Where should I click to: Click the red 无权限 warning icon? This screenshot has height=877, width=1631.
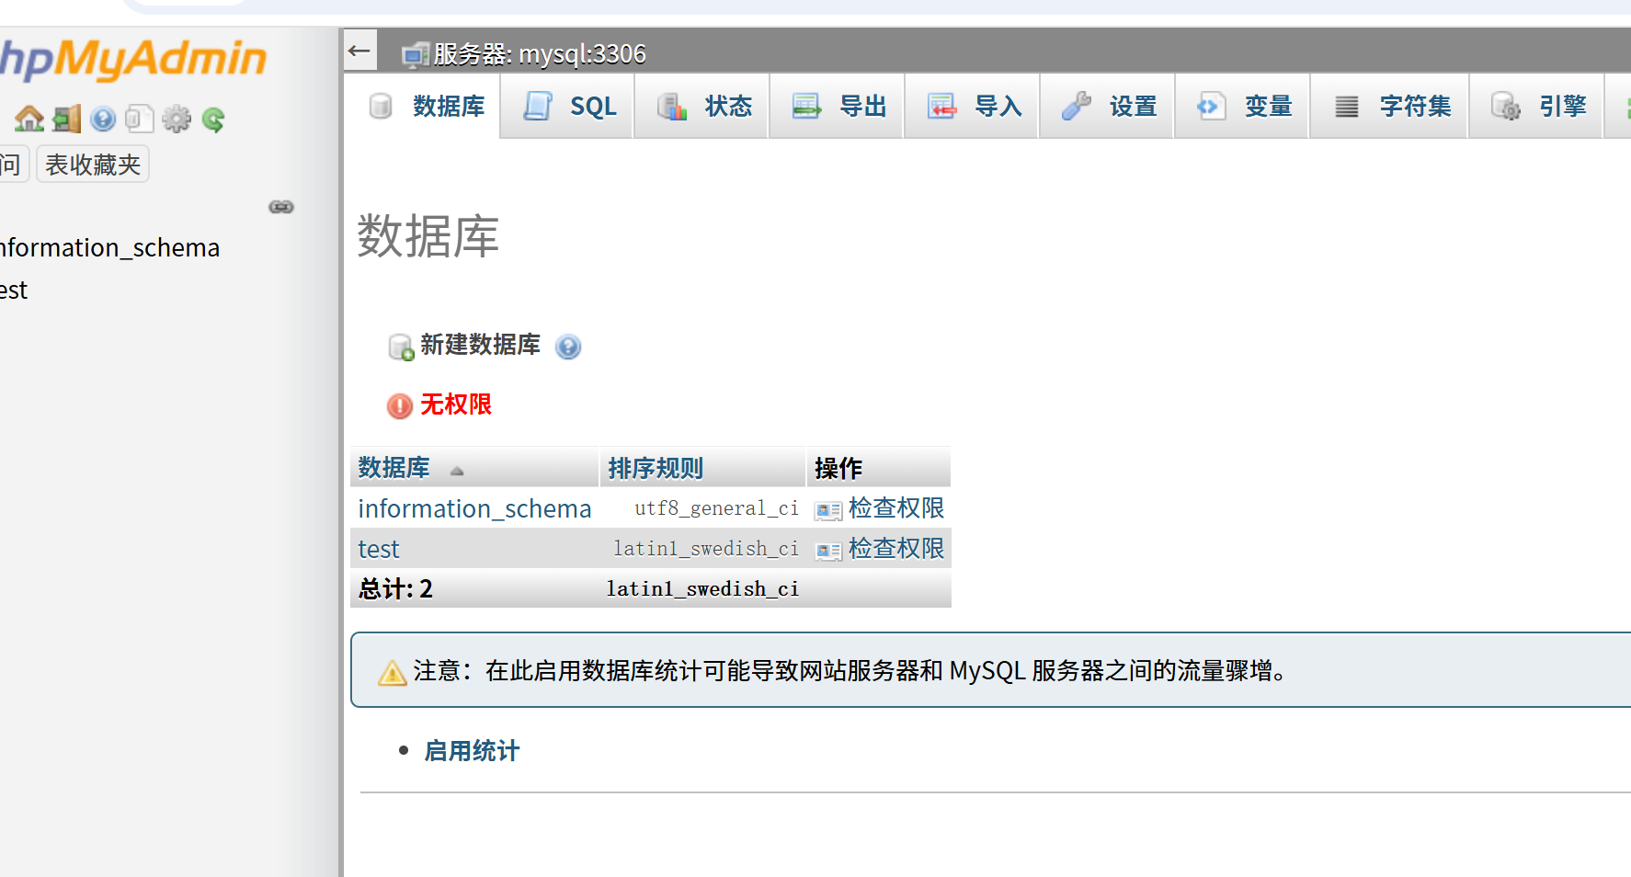click(x=400, y=405)
